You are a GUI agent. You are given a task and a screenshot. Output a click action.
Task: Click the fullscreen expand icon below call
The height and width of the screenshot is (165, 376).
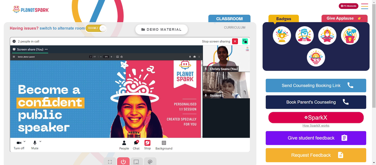coord(110,162)
